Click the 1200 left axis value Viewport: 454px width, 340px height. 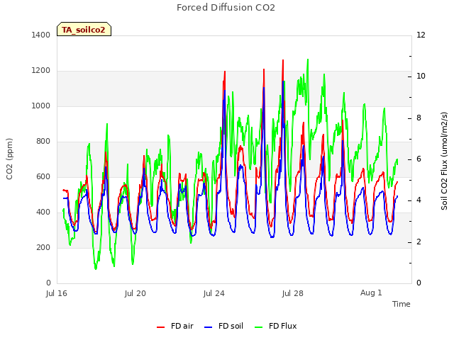(41, 71)
